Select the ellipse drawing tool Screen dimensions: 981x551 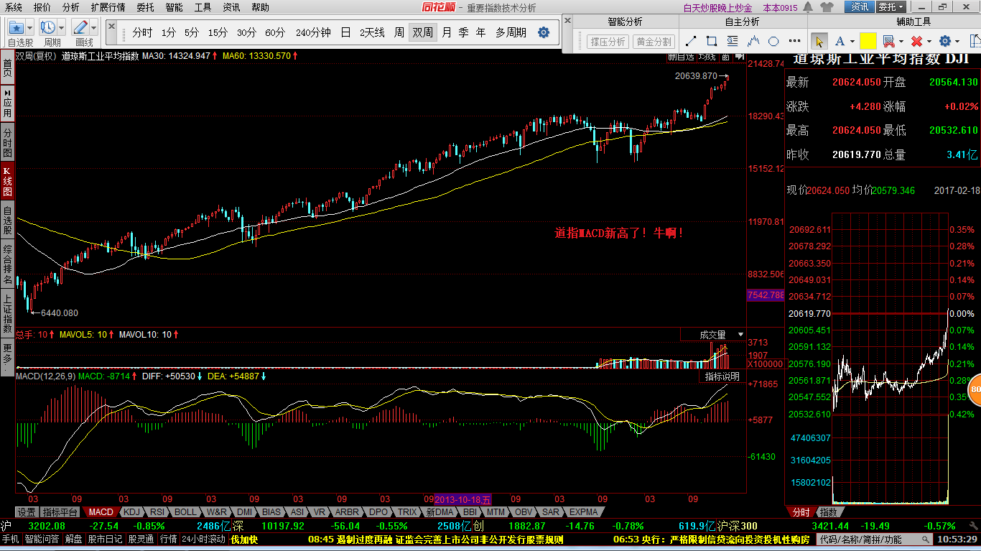pos(773,41)
